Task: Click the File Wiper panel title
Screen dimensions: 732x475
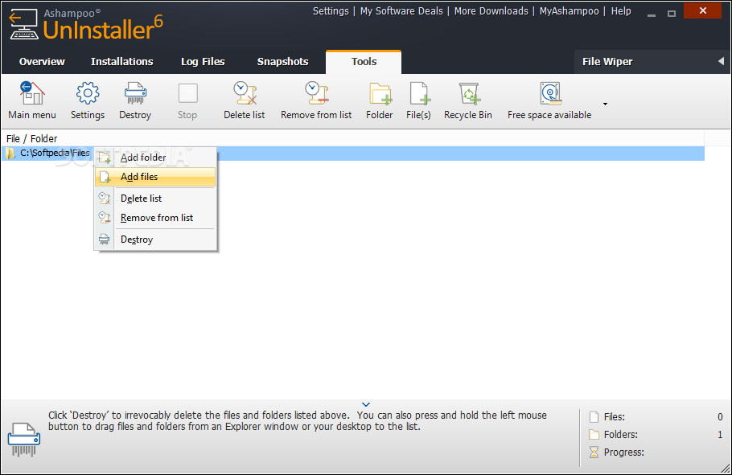Action: click(607, 62)
